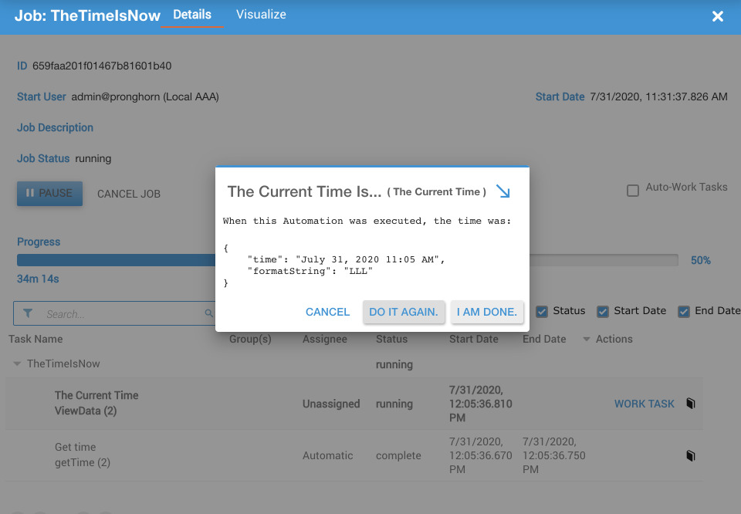Open WORK TASK link for The Current Time
Viewport: 741px width, 514px height.
[x=644, y=404]
